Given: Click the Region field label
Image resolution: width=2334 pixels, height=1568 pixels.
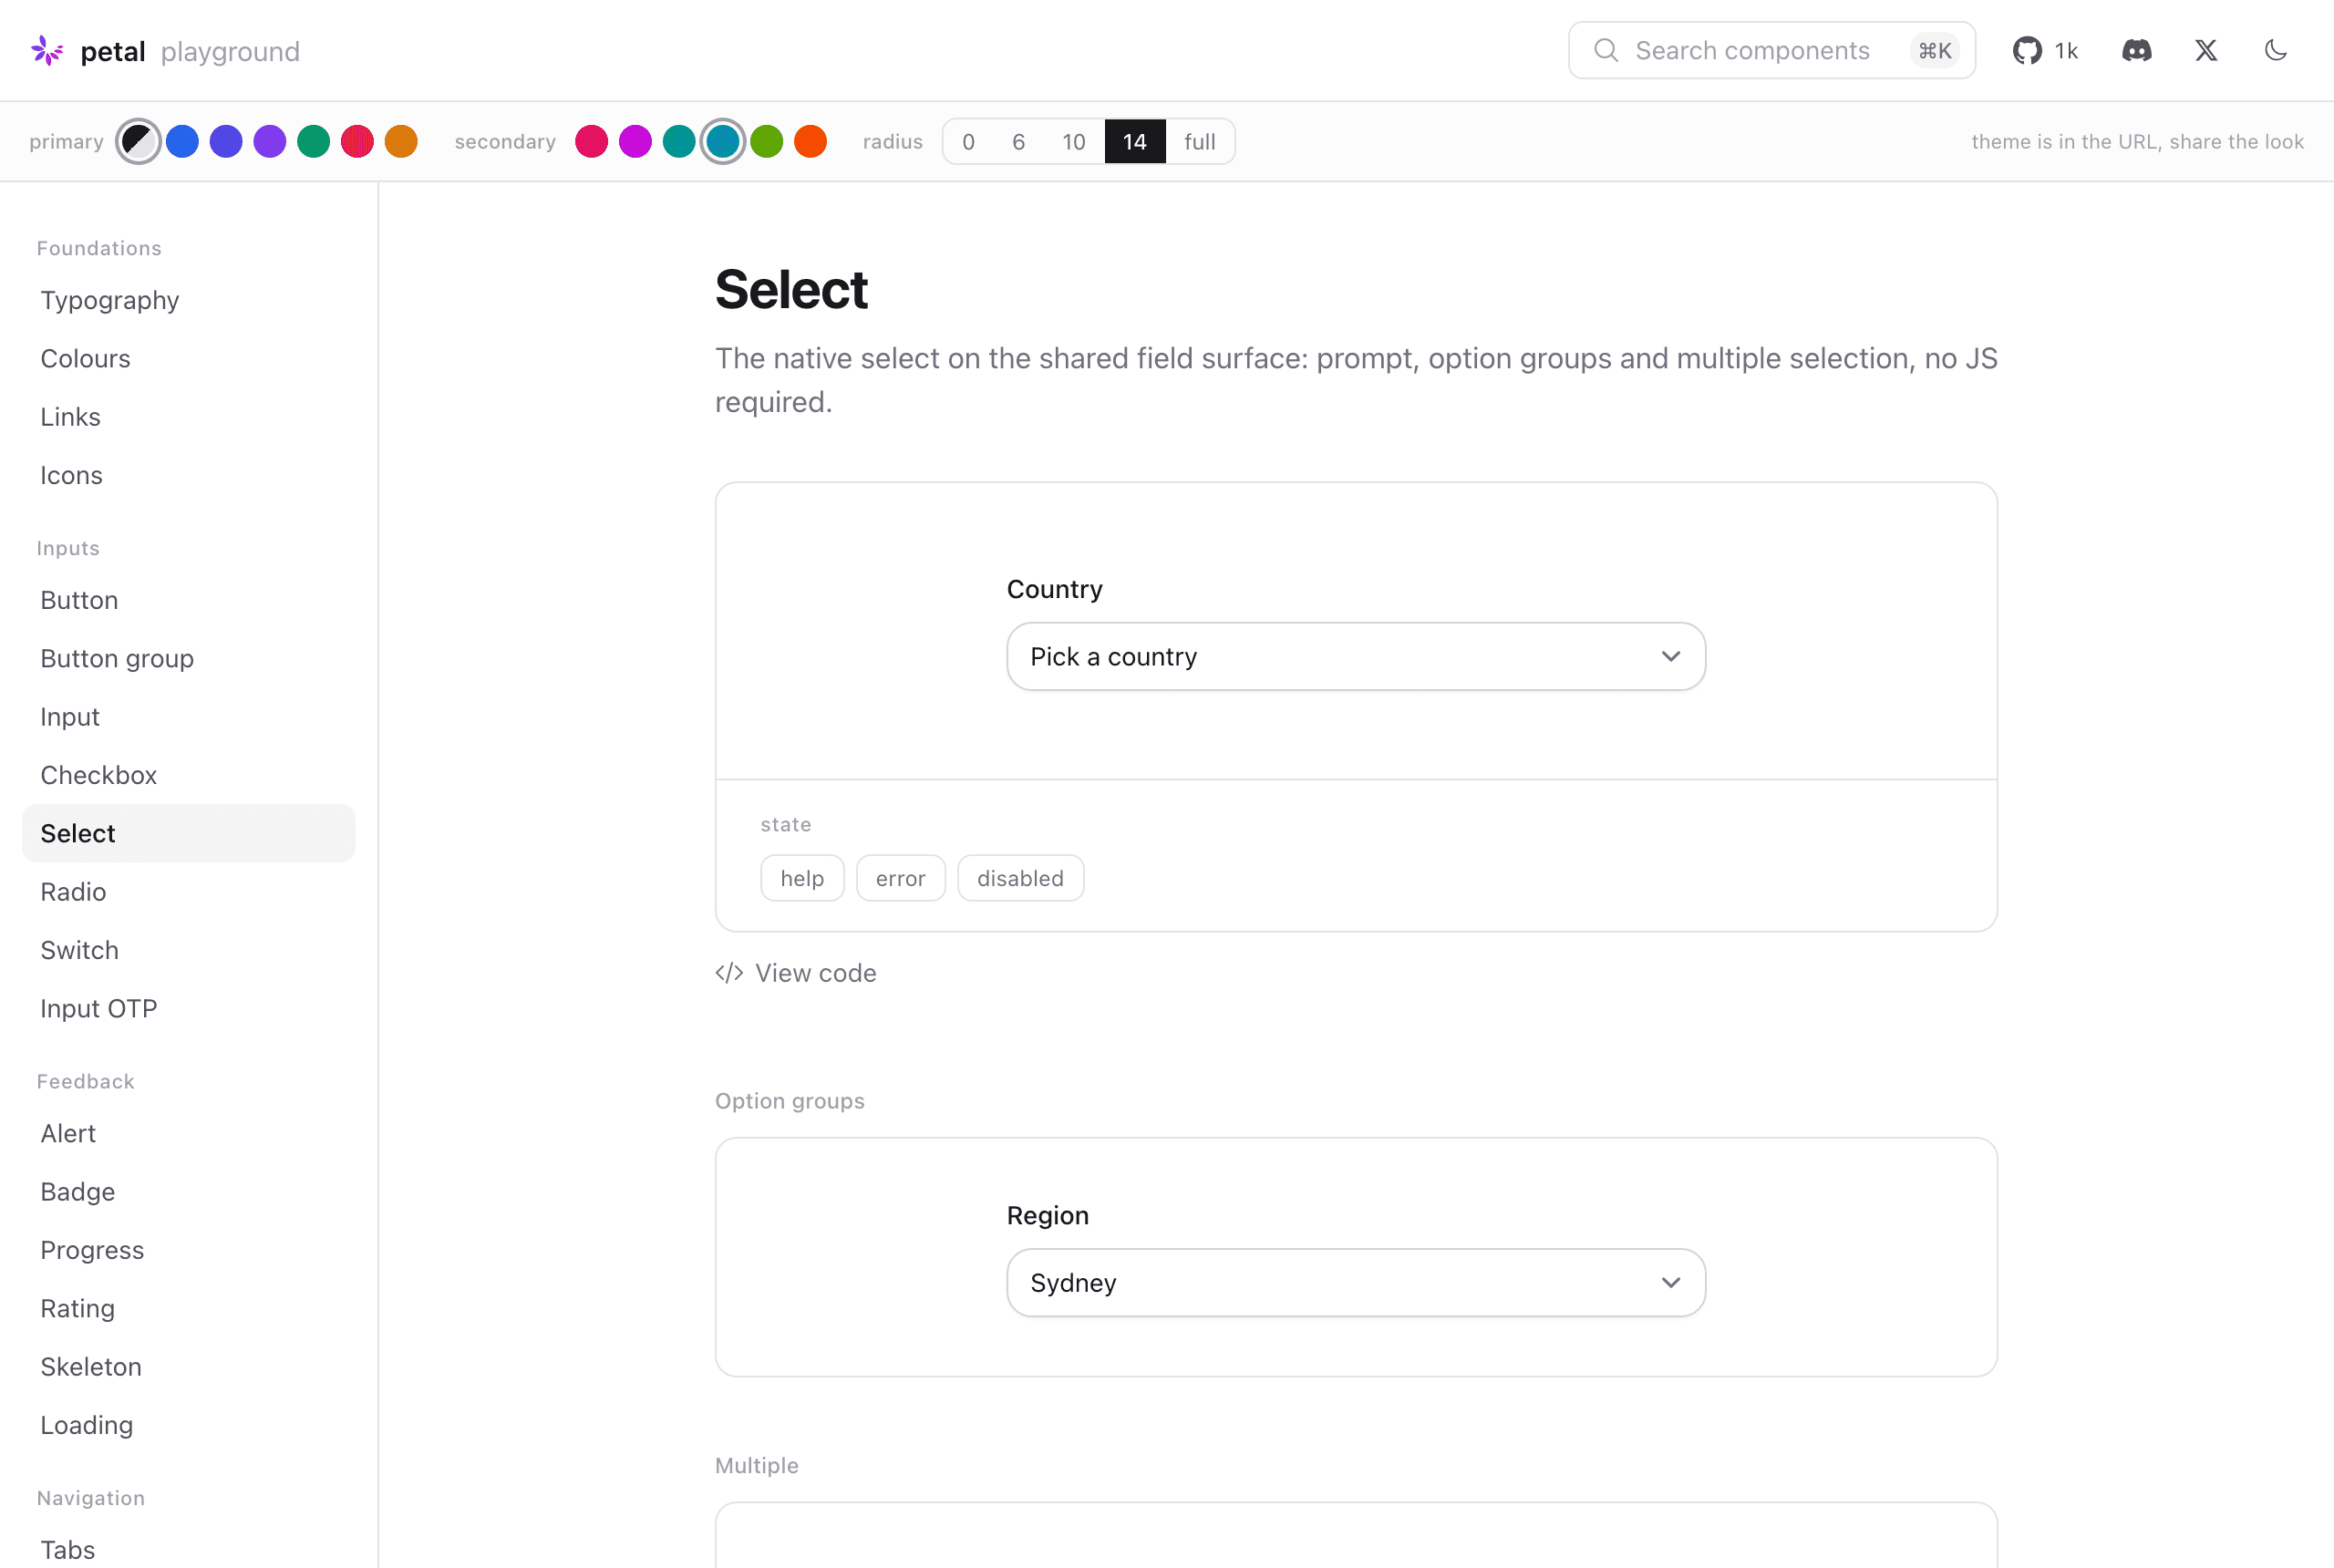Looking at the screenshot, I should point(1048,1215).
